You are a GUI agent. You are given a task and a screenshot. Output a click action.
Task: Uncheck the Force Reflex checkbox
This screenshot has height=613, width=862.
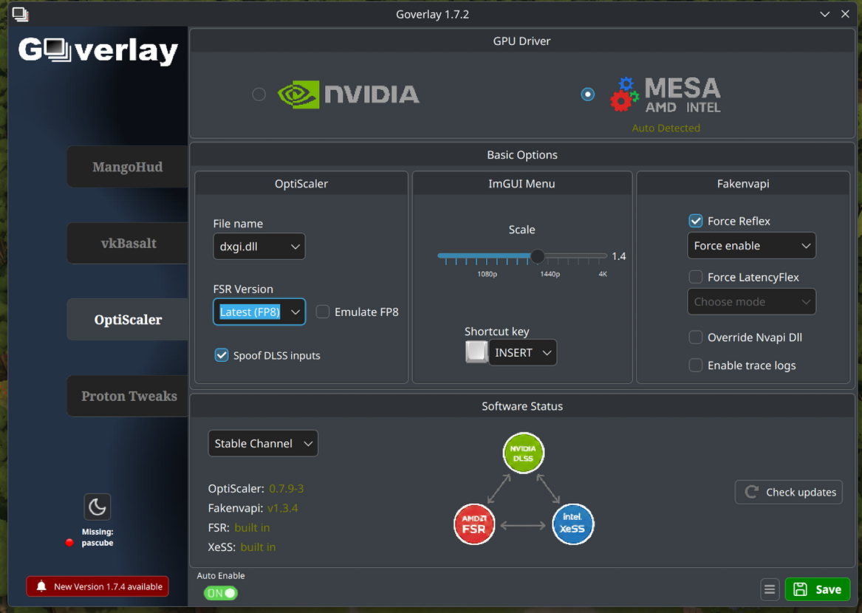(695, 221)
